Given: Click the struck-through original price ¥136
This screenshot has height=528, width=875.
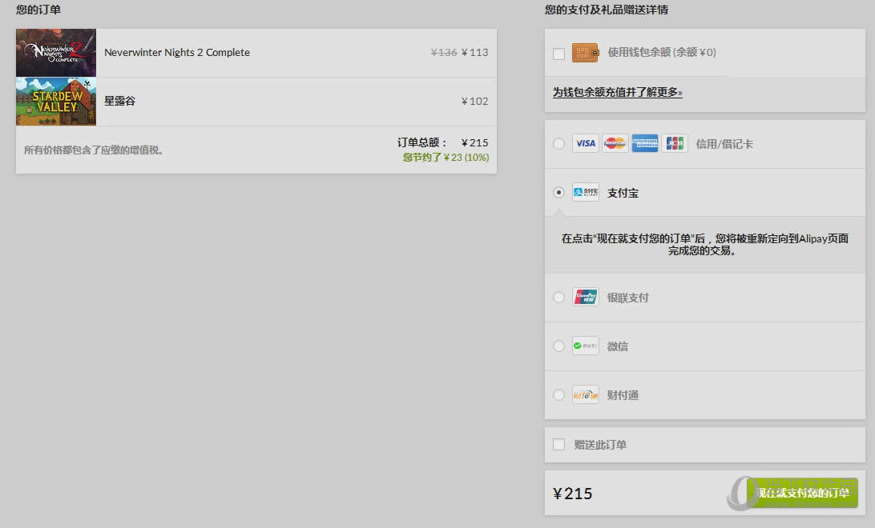Looking at the screenshot, I should (x=444, y=52).
